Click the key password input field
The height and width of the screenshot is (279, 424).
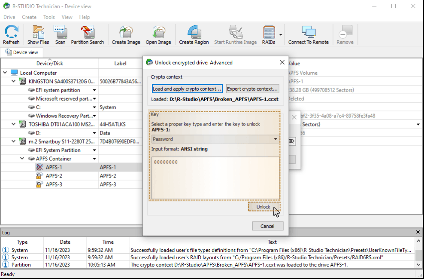[x=215, y=178]
